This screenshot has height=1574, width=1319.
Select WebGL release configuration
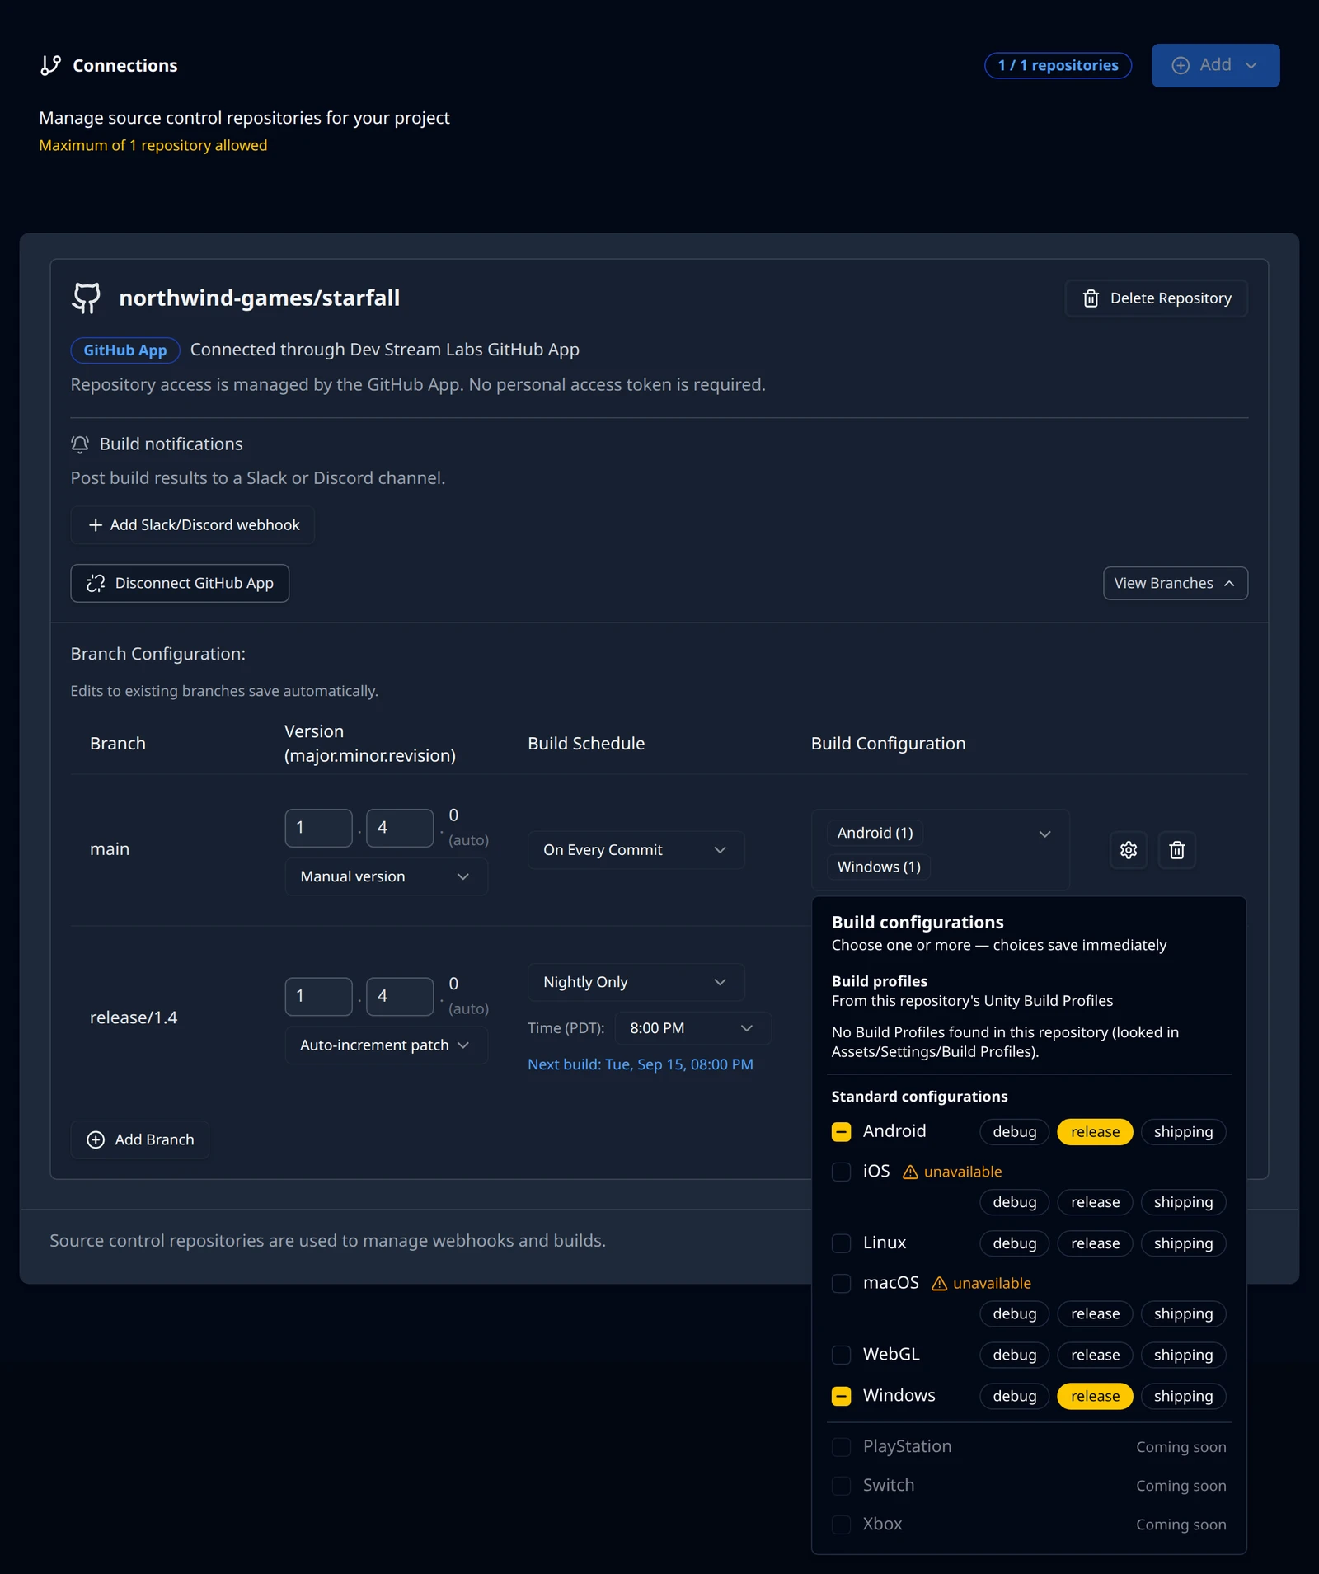tap(1095, 1355)
